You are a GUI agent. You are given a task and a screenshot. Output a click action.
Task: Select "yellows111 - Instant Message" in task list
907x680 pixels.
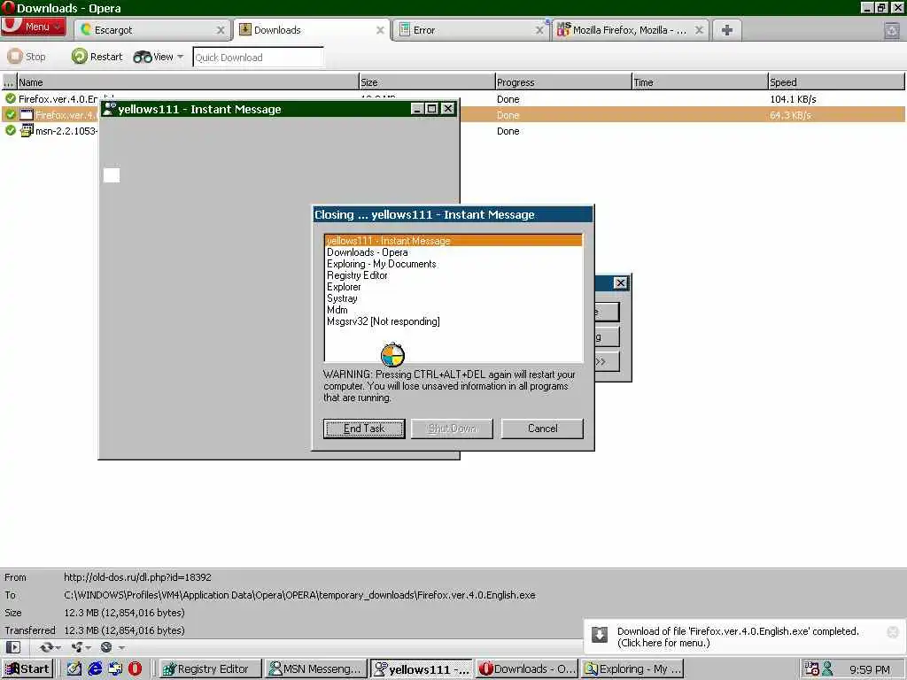(453, 241)
